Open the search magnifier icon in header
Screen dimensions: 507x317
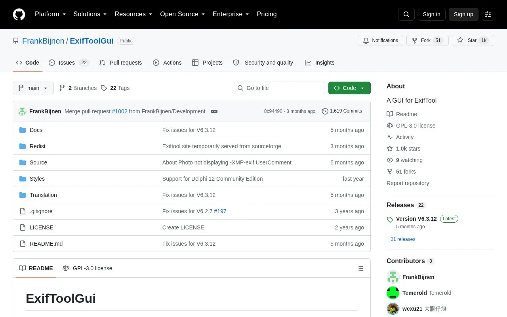click(x=406, y=14)
